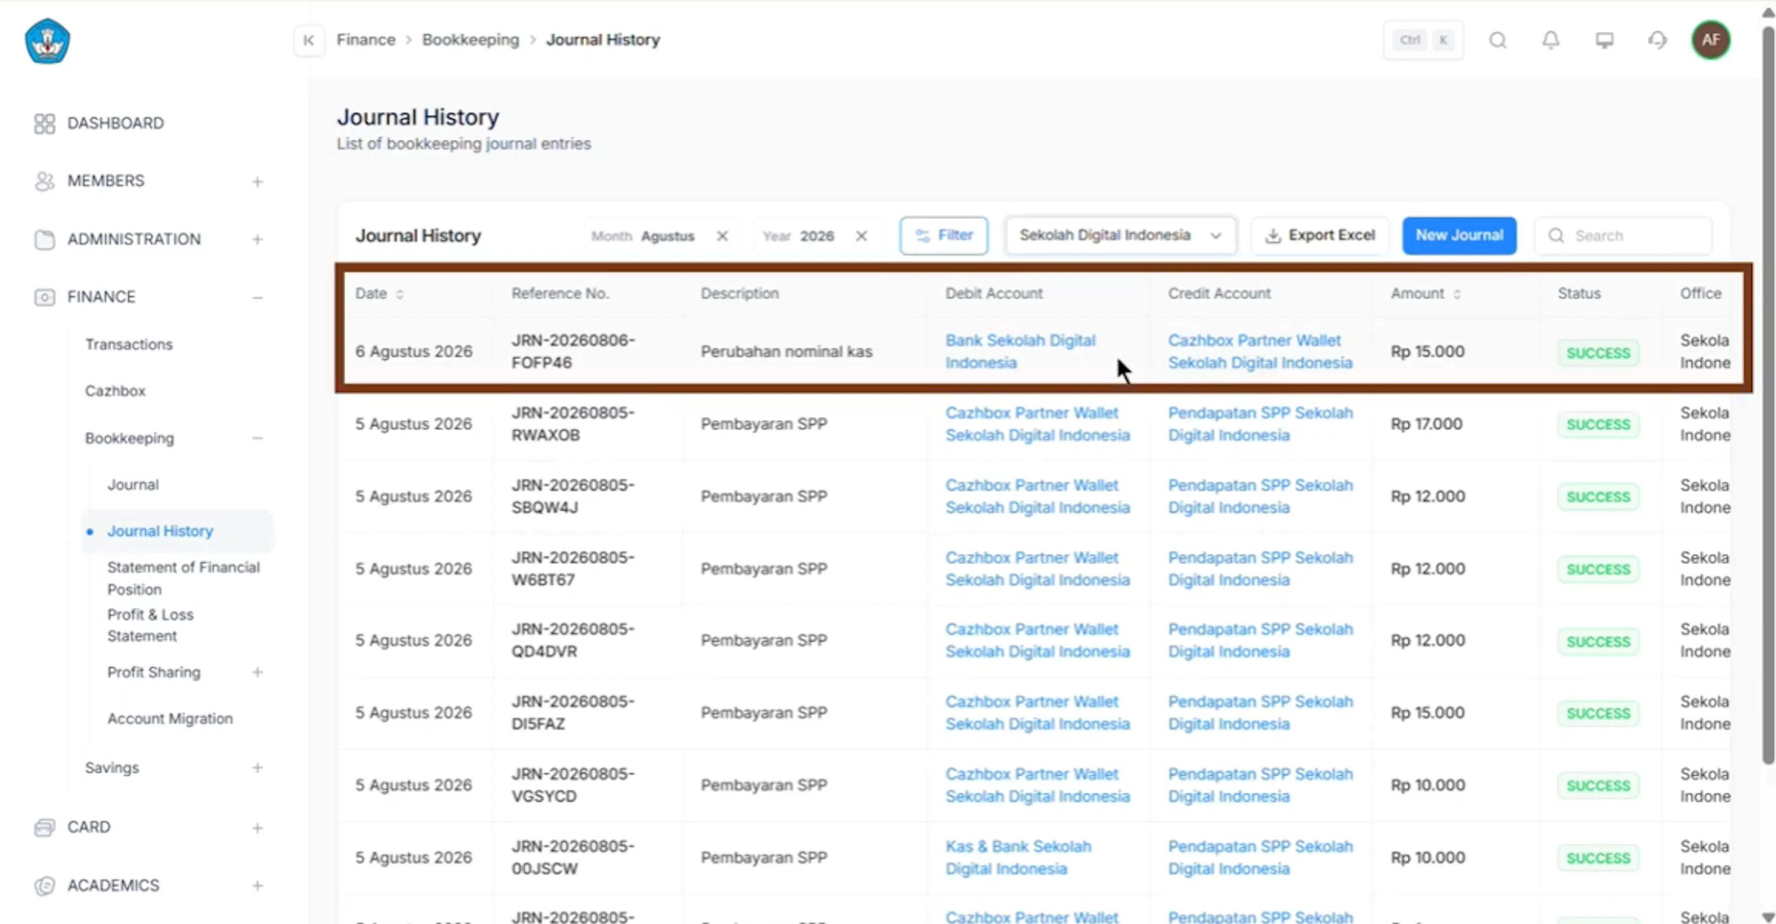Viewport: 1776px width, 924px height.
Task: Open credit account link for JRN-20260805-SBQW4J
Action: coord(1259,497)
